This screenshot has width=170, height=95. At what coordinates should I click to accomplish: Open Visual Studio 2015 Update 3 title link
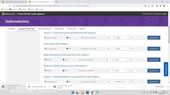click(x=56, y=44)
